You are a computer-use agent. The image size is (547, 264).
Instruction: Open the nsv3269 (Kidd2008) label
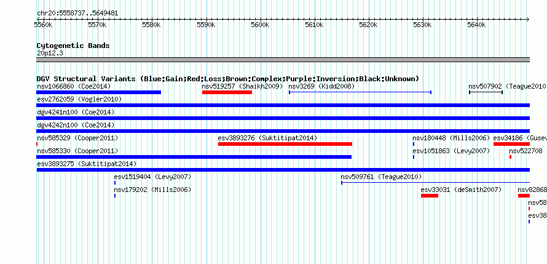(321, 86)
